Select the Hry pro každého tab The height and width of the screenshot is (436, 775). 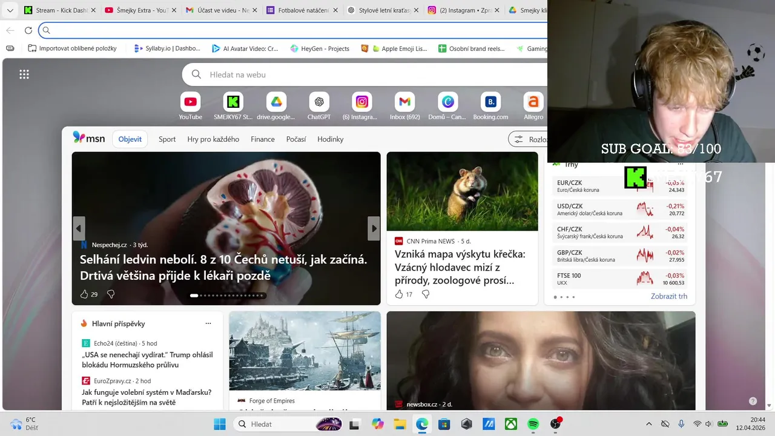pyautogui.click(x=213, y=139)
